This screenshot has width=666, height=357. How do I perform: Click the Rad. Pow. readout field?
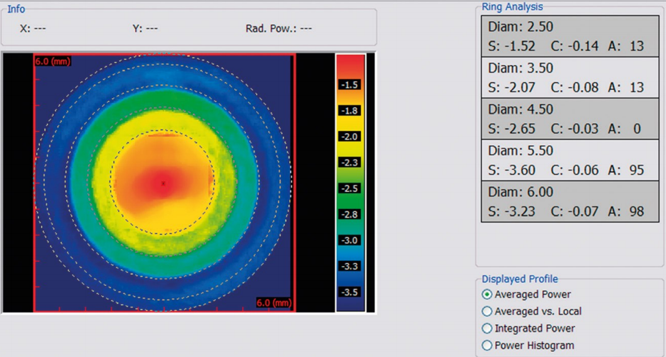tap(279, 28)
